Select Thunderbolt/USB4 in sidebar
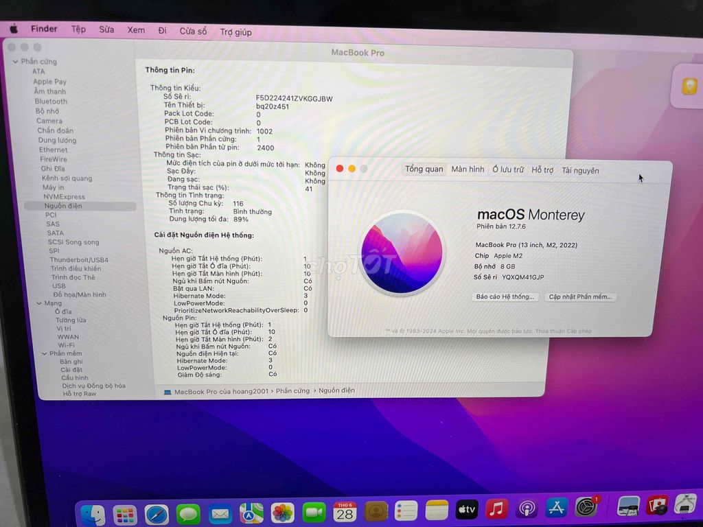 coord(79,260)
